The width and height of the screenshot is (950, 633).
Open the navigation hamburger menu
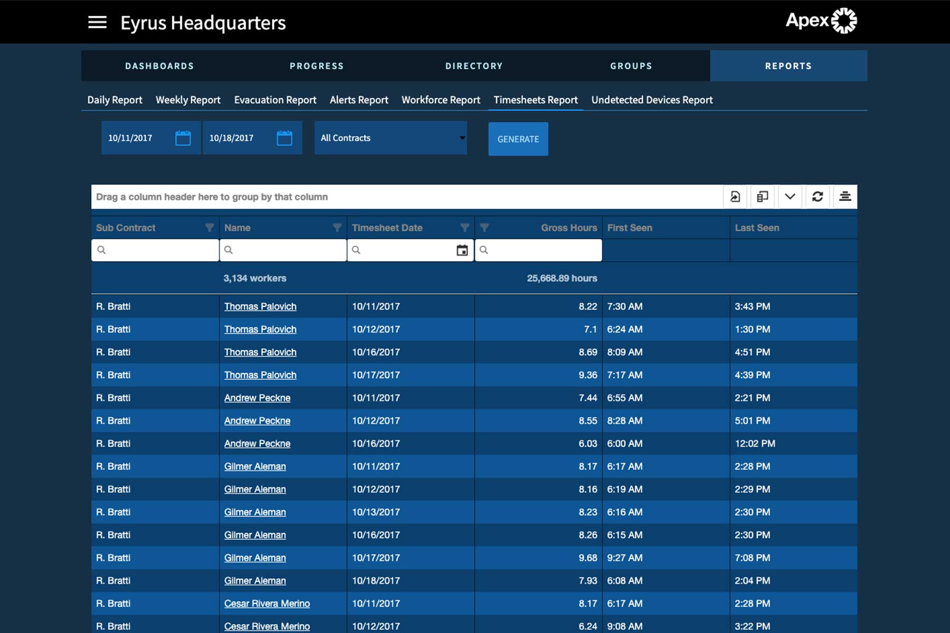pos(97,22)
